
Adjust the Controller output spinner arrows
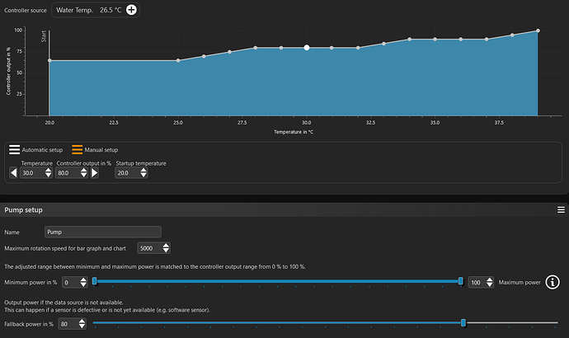click(85, 173)
